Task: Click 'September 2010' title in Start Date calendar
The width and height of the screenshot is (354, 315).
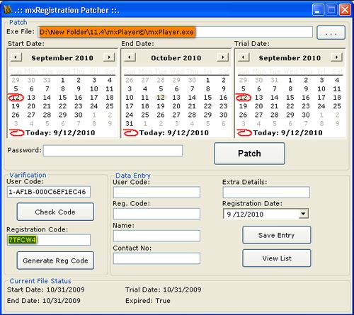Action: tap(62, 58)
